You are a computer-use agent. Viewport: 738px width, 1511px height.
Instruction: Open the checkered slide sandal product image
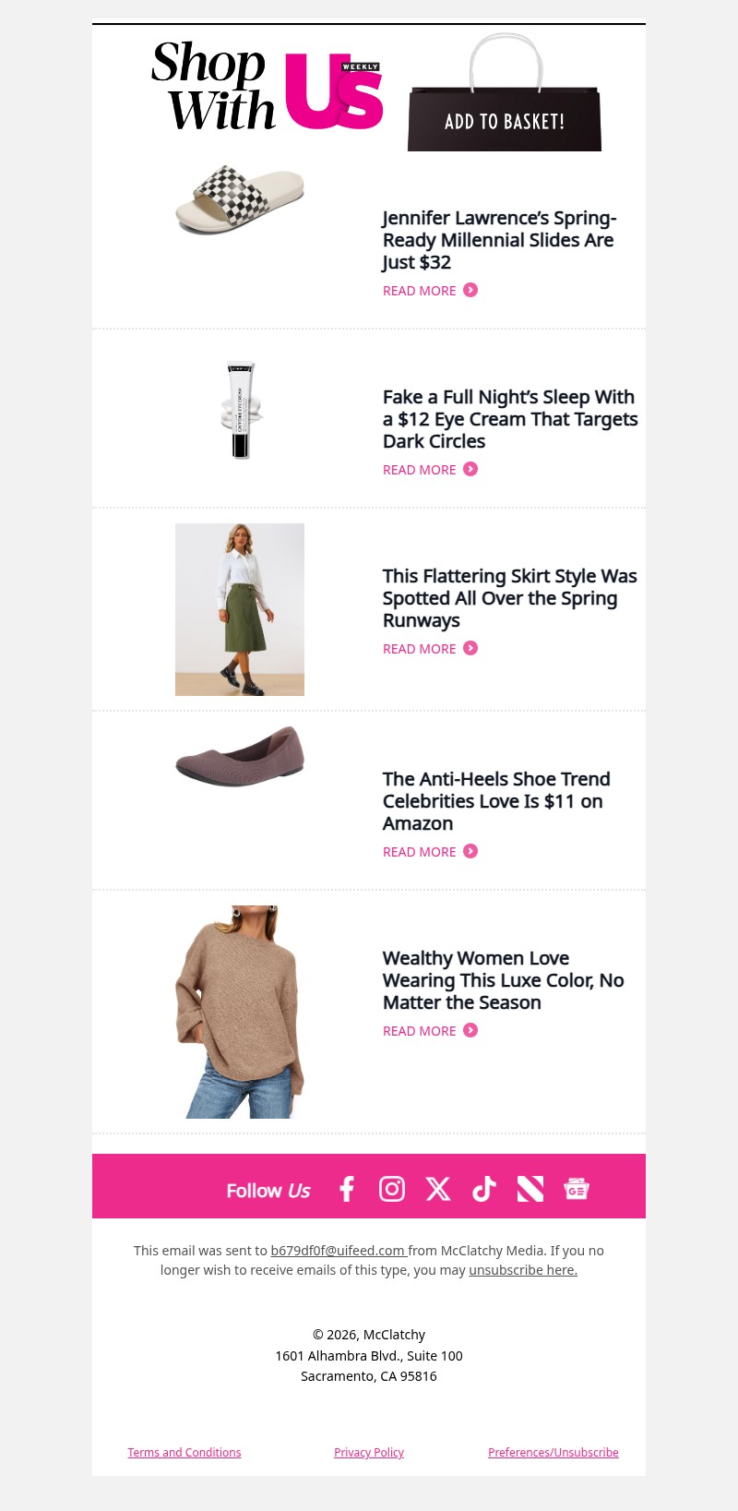[x=240, y=199]
